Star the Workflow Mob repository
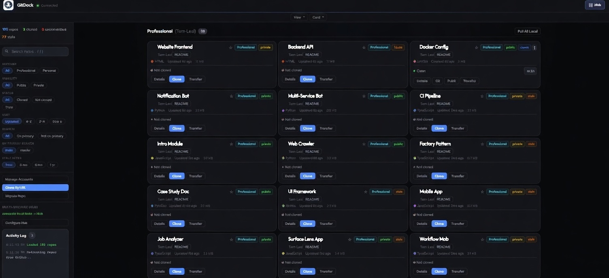Image resolution: width=609 pixels, height=278 pixels. click(x=482, y=239)
